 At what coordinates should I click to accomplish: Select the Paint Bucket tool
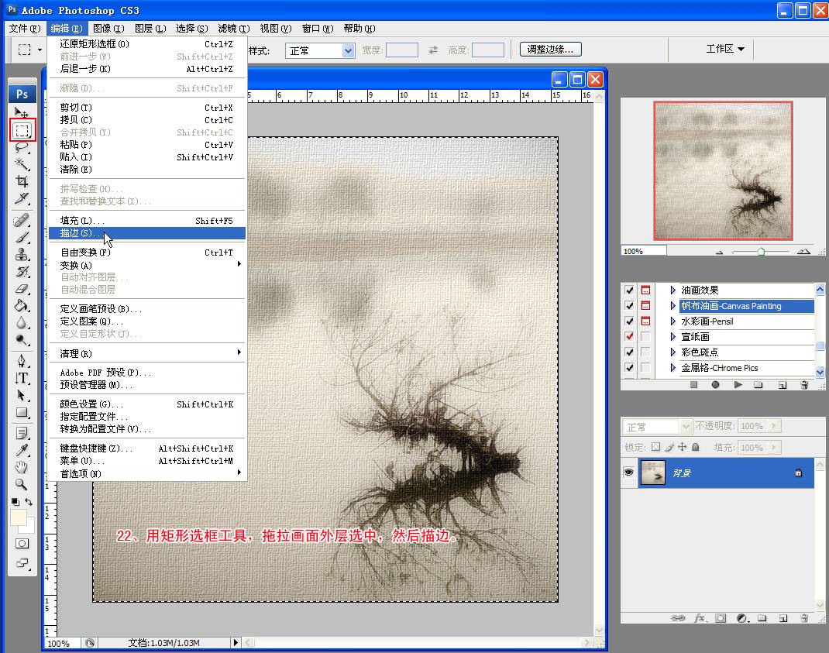[21, 306]
